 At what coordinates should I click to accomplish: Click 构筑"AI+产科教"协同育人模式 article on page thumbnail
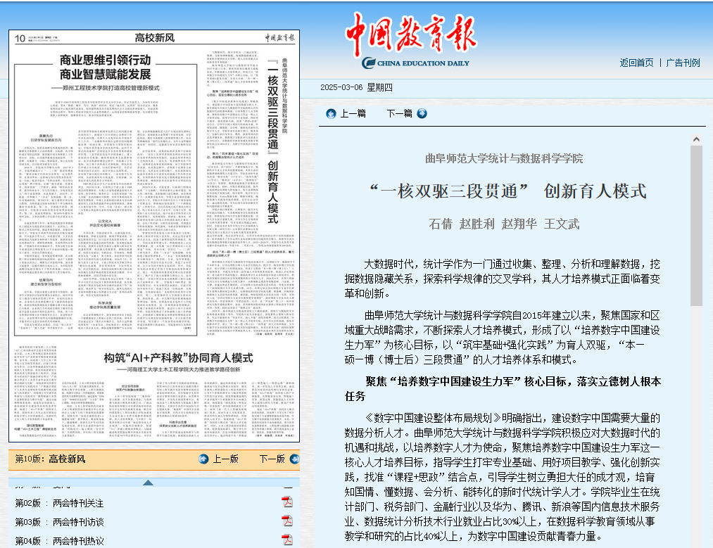point(178,357)
